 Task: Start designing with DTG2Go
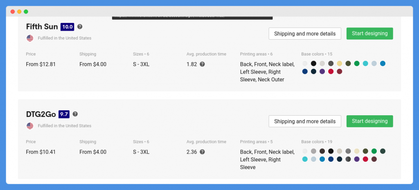pyautogui.click(x=369, y=121)
